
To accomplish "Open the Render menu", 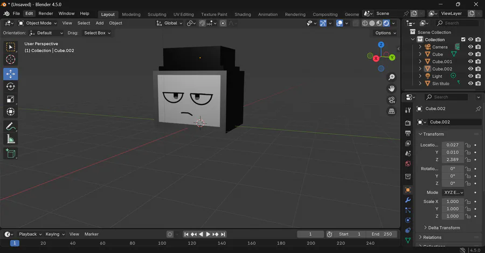I will pos(46,13).
